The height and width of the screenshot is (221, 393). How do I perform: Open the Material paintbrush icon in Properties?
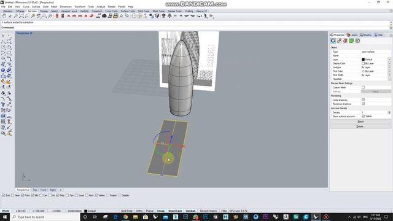pyautogui.click(x=339, y=41)
